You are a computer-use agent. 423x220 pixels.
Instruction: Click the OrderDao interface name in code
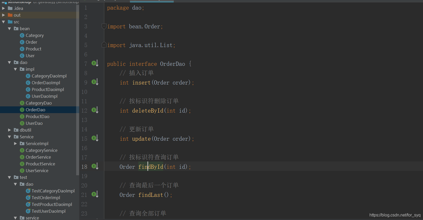coord(173,64)
